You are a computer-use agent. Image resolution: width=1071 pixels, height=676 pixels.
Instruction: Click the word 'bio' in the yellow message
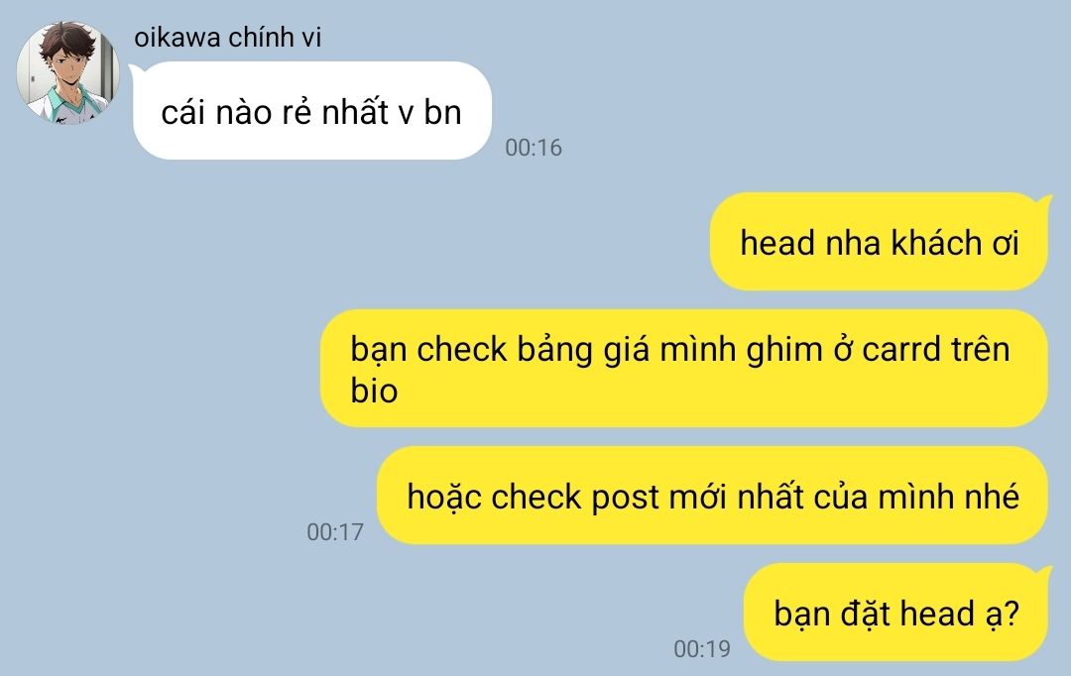point(374,392)
